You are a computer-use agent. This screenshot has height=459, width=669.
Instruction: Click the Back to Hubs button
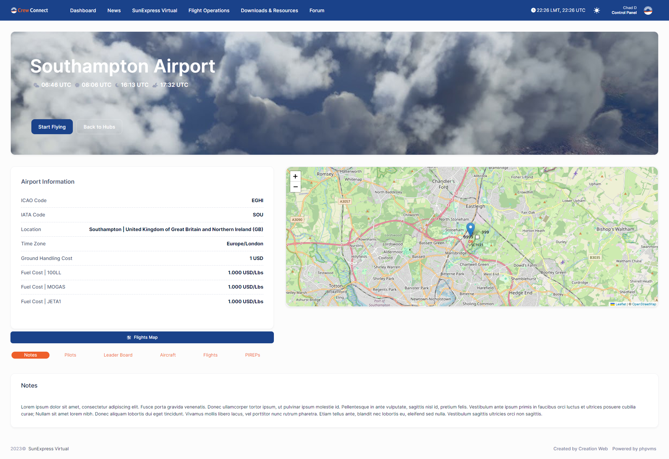[99, 127]
